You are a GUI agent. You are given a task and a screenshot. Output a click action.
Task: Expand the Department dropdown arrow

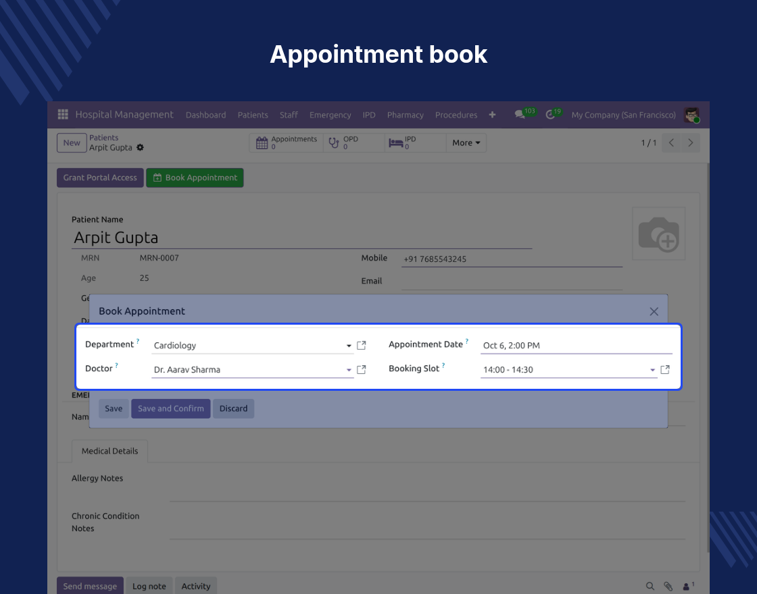click(349, 346)
